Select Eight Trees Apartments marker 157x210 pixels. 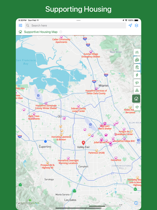pos(34,114)
